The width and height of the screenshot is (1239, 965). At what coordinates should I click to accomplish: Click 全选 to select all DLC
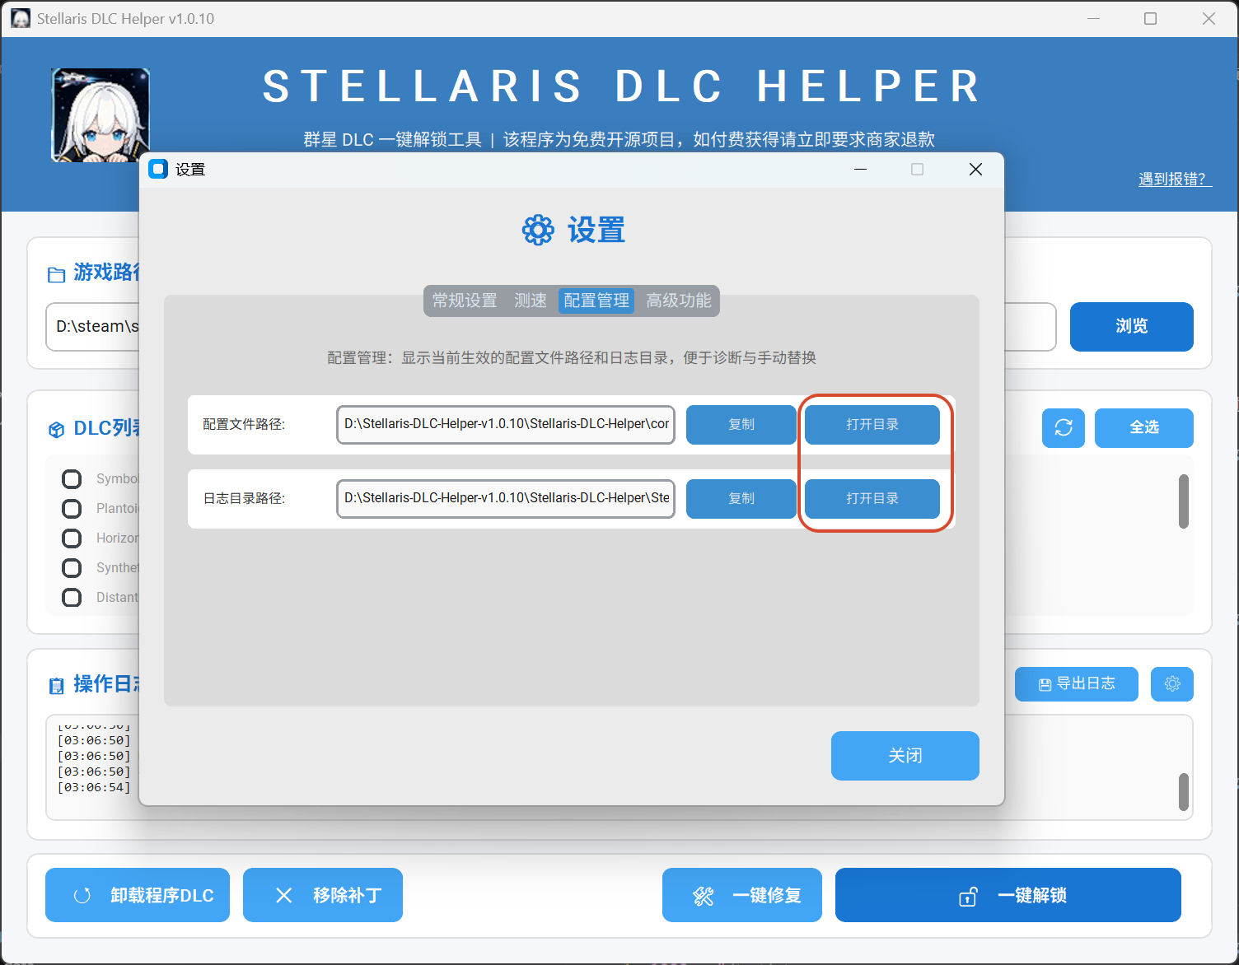[x=1144, y=428]
